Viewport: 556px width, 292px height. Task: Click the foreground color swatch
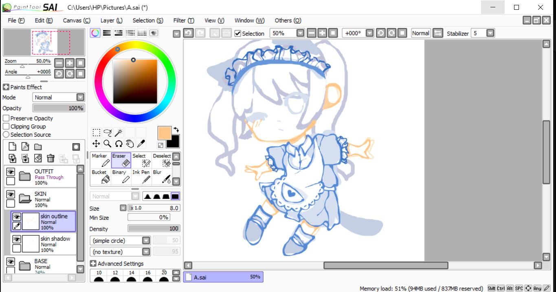click(164, 133)
